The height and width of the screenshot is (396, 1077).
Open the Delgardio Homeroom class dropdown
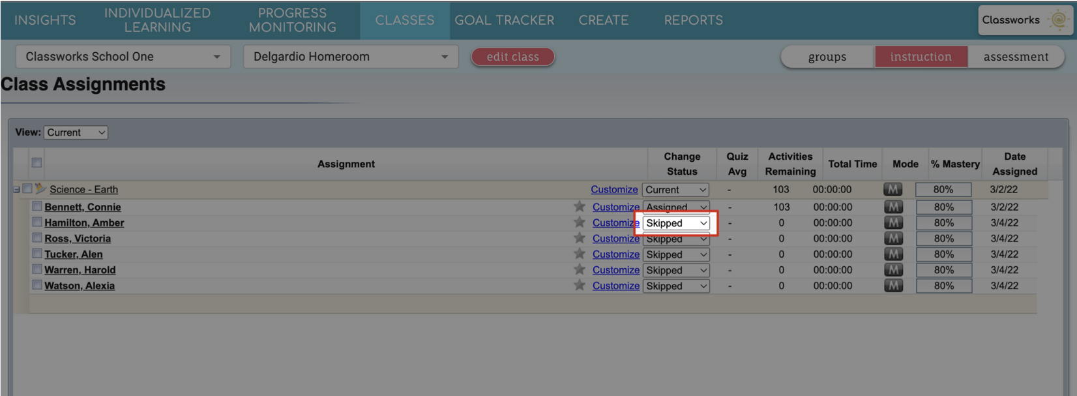[x=351, y=57]
